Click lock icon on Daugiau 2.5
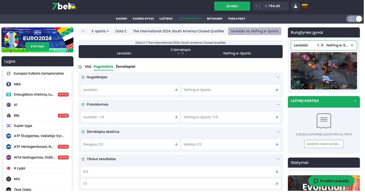This screenshot has width=365, height=192. coord(176,145)
